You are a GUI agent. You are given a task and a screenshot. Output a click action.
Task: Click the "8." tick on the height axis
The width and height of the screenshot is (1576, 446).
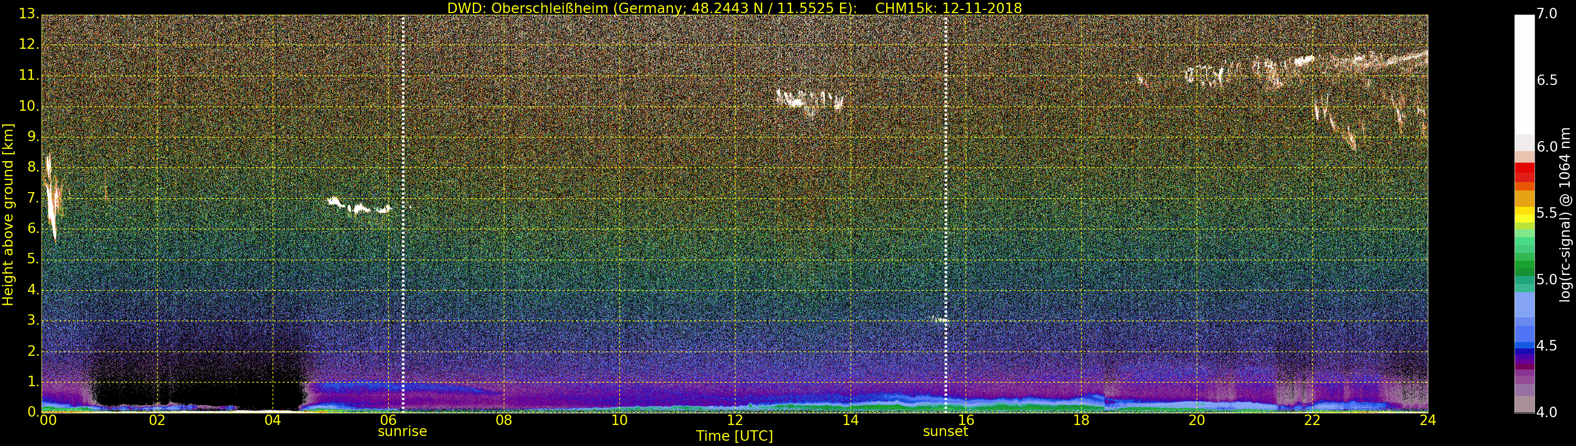point(33,167)
